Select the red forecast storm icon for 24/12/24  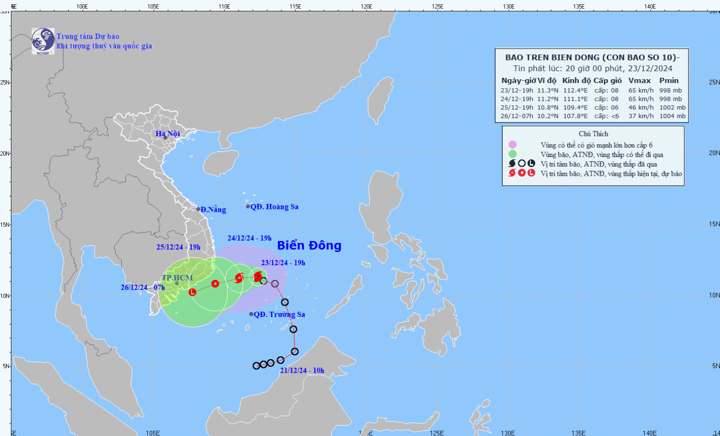[239, 278]
